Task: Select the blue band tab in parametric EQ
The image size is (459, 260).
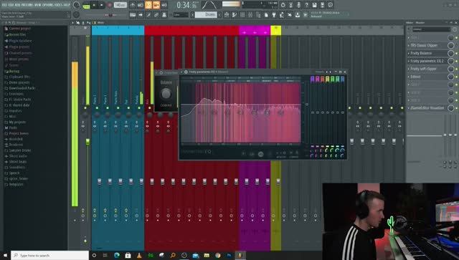Action: (343, 79)
